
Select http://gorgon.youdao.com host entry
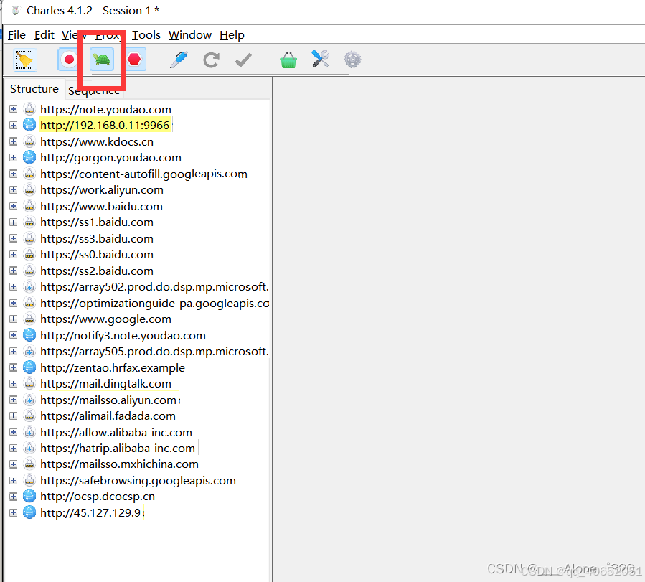pos(110,158)
